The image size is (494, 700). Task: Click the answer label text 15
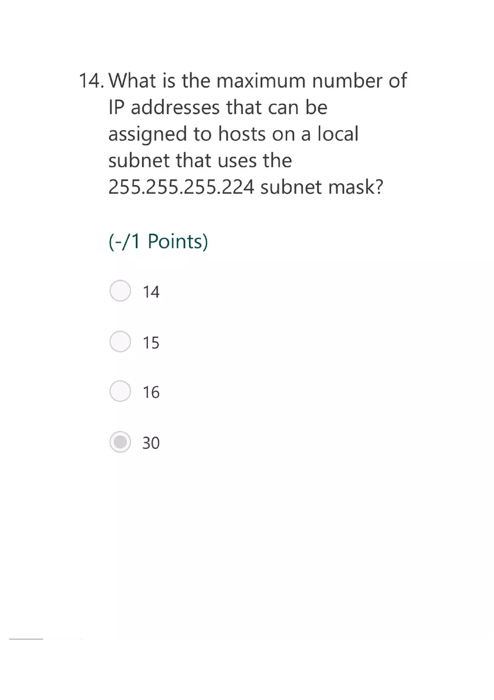(151, 342)
